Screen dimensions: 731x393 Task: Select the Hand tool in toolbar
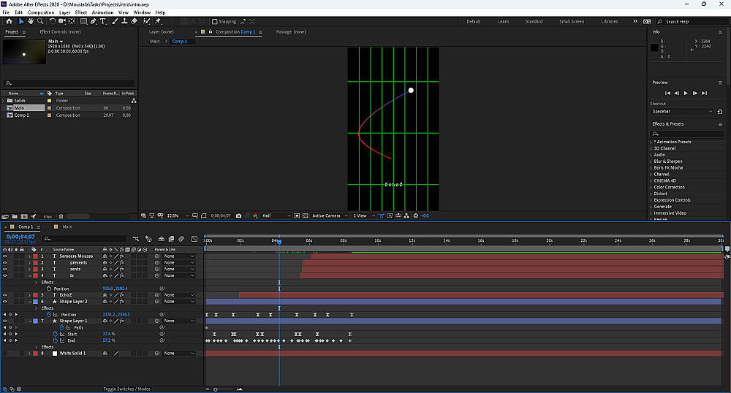pos(31,21)
